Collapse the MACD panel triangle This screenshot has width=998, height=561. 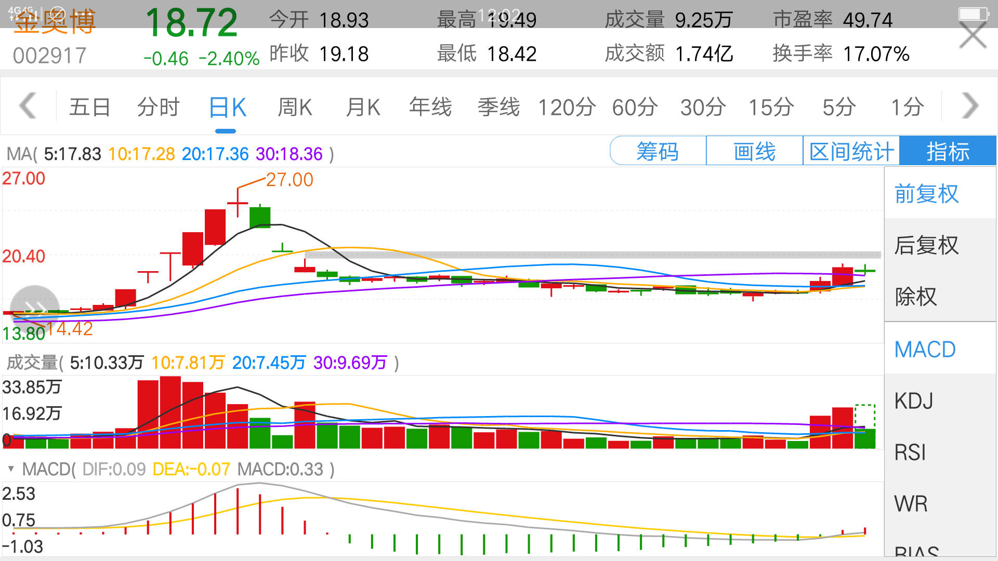coord(10,469)
